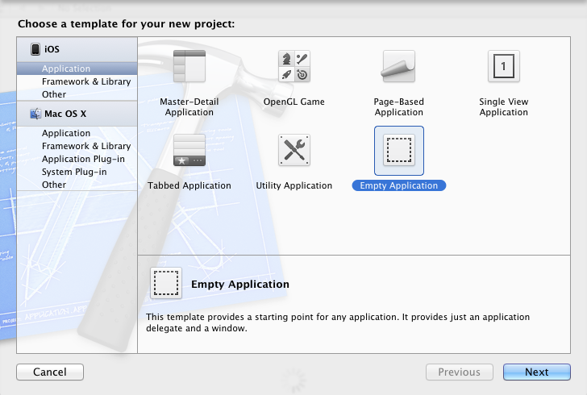Screen dimensions: 587x395
Task: Select the Utility Application tools icon
Action: [x=294, y=150]
